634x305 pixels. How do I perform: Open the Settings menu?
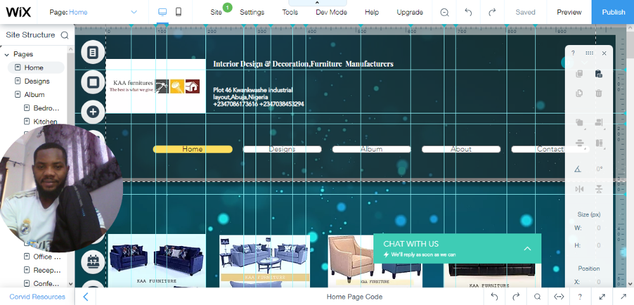coord(252,12)
